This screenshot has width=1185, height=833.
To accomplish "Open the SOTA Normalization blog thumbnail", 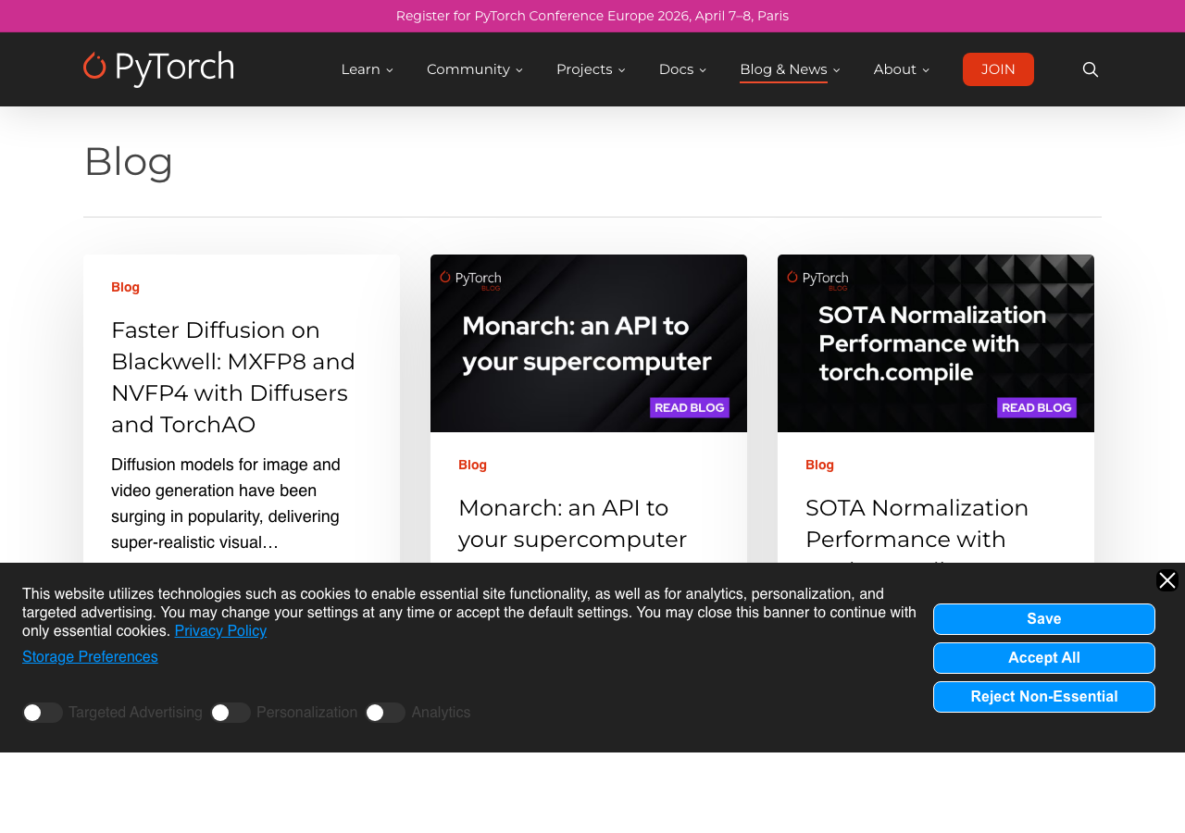I will tap(935, 342).
